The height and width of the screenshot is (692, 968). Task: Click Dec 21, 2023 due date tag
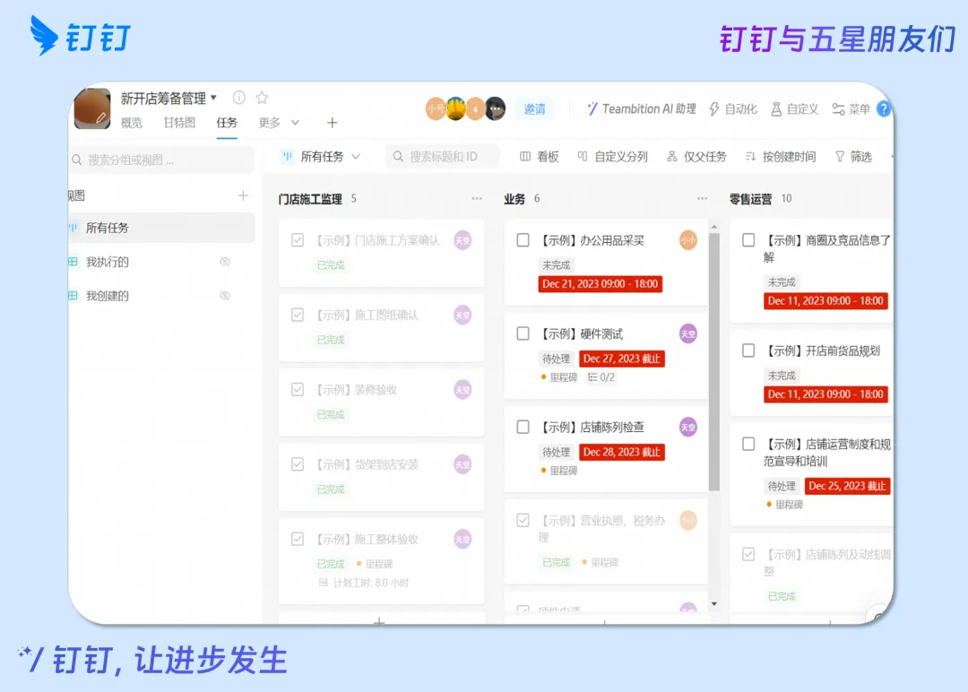click(600, 284)
